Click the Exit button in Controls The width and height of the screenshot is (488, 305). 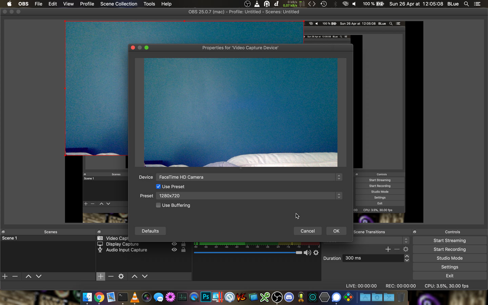click(450, 276)
